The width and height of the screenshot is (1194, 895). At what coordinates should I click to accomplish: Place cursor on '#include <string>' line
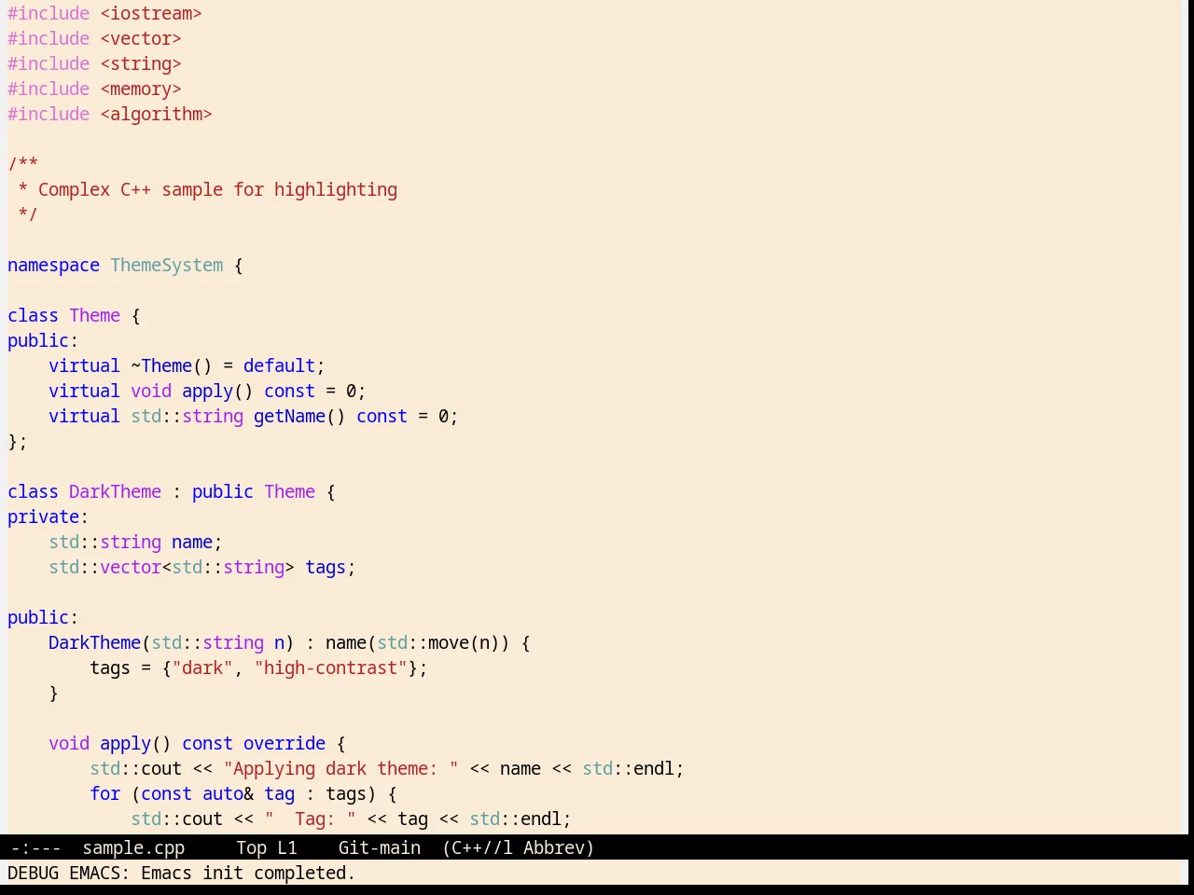click(94, 63)
